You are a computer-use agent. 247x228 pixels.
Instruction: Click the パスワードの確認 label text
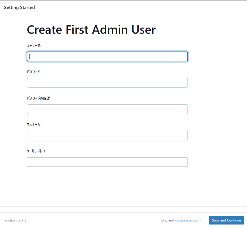(x=38, y=98)
